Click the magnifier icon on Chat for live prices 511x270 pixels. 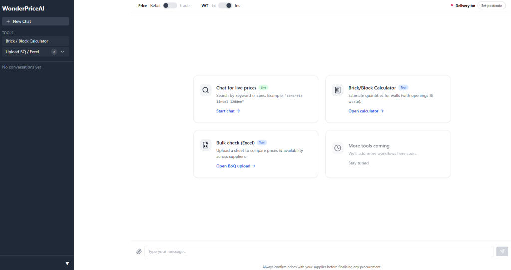click(x=205, y=90)
